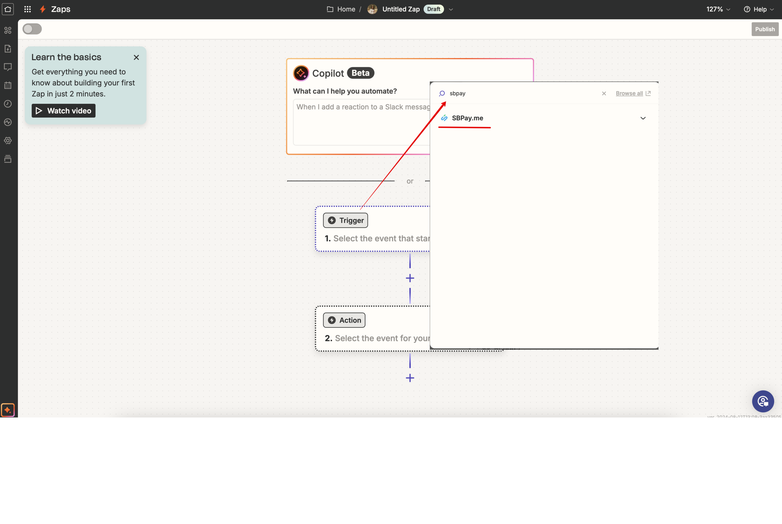The height and width of the screenshot is (524, 782).
Task: Open Zap history clock icon in sidebar
Action: click(8, 104)
